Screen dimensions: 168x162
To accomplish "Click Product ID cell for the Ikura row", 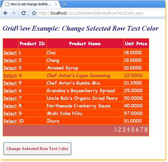I will 32,121.
